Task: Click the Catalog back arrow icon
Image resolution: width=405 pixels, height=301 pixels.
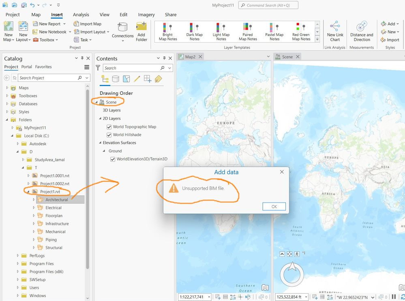Action: (7, 78)
